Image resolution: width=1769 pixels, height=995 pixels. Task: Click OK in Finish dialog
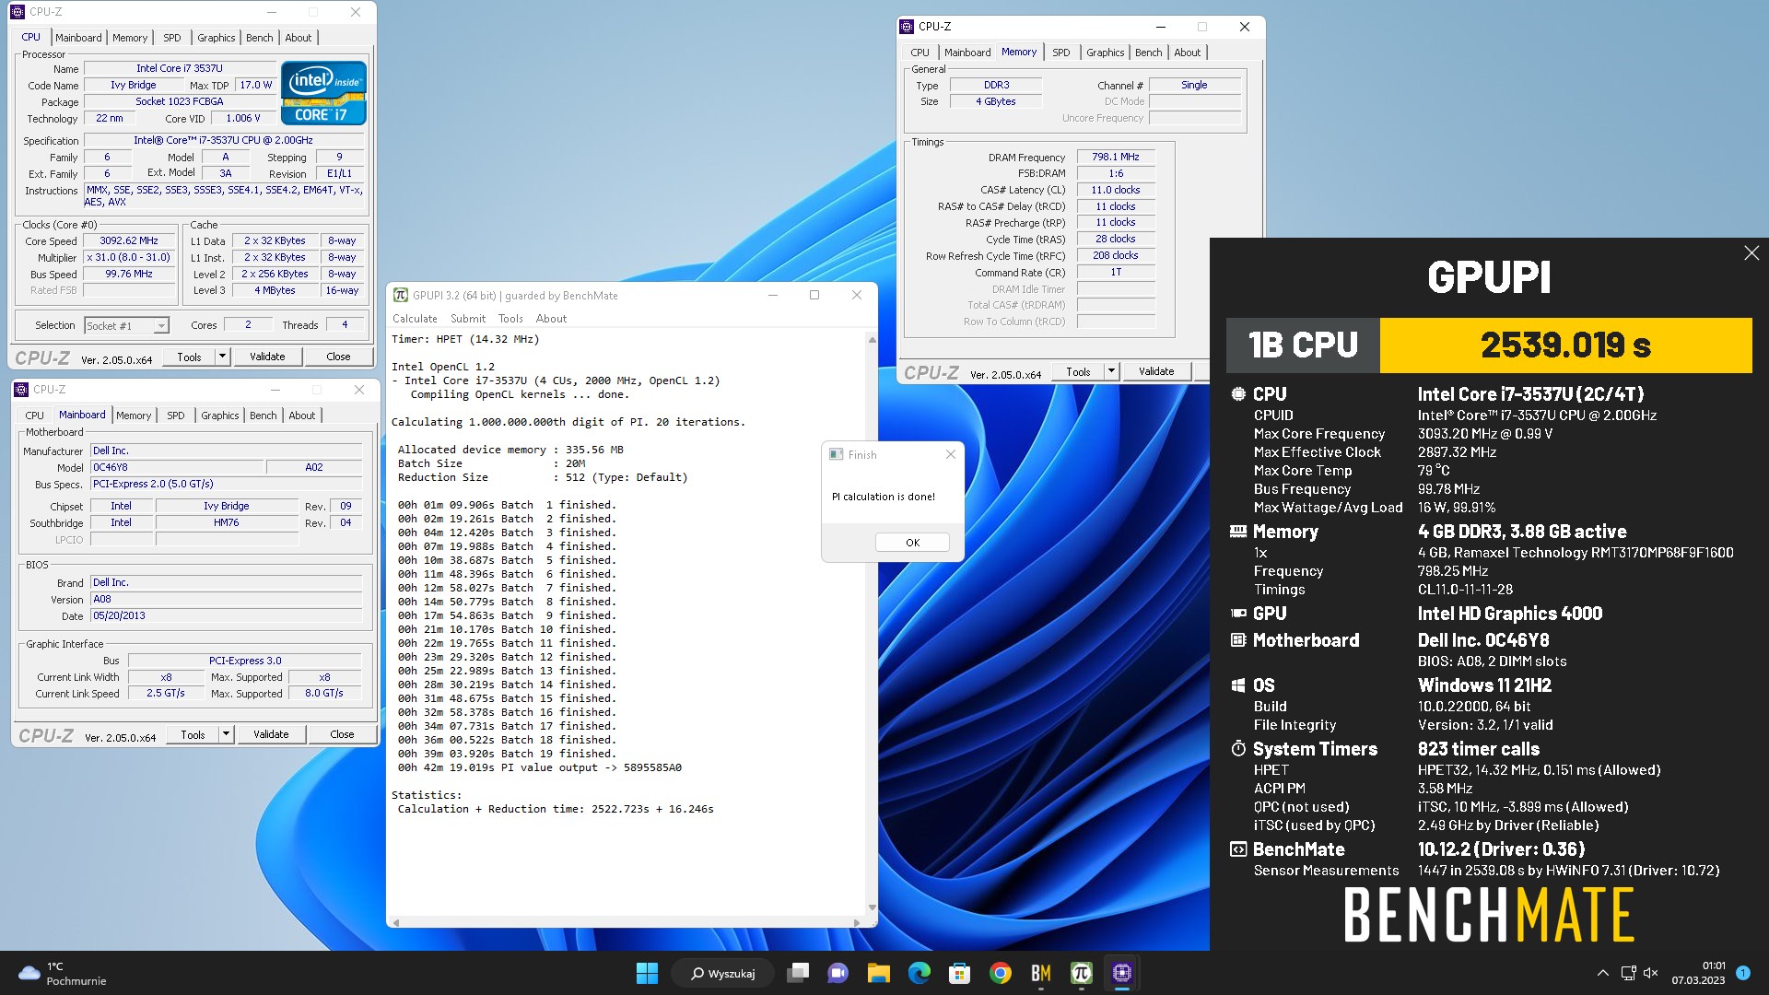[x=912, y=543]
